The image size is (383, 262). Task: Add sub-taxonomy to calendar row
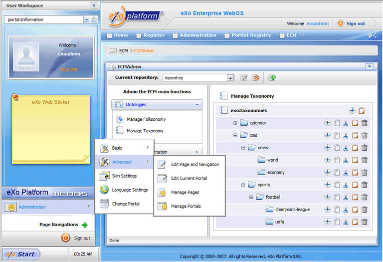pyautogui.click(x=327, y=123)
